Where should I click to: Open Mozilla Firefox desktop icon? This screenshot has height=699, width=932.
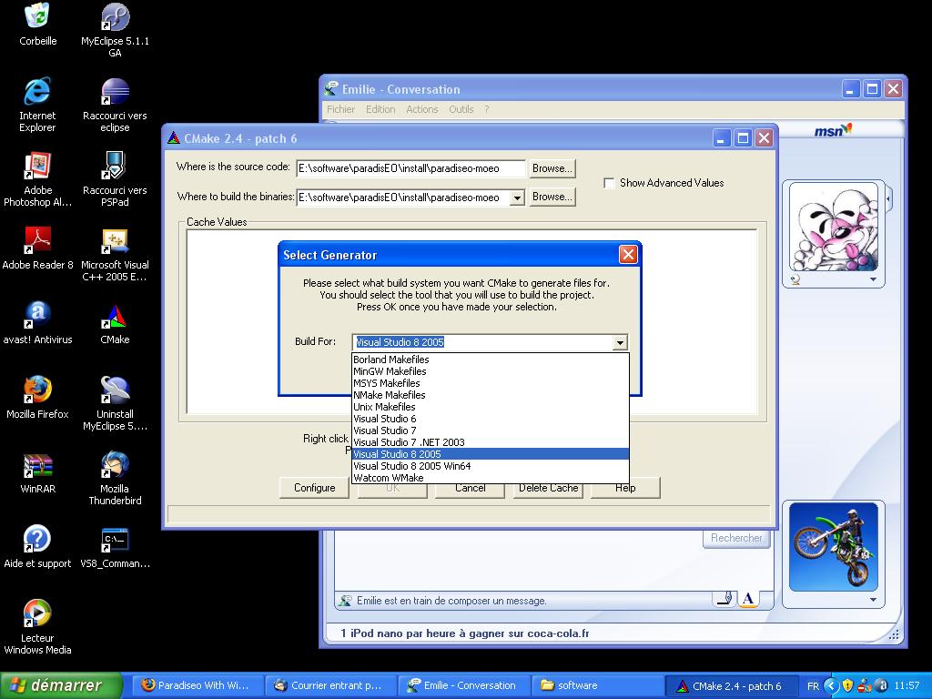pos(37,391)
